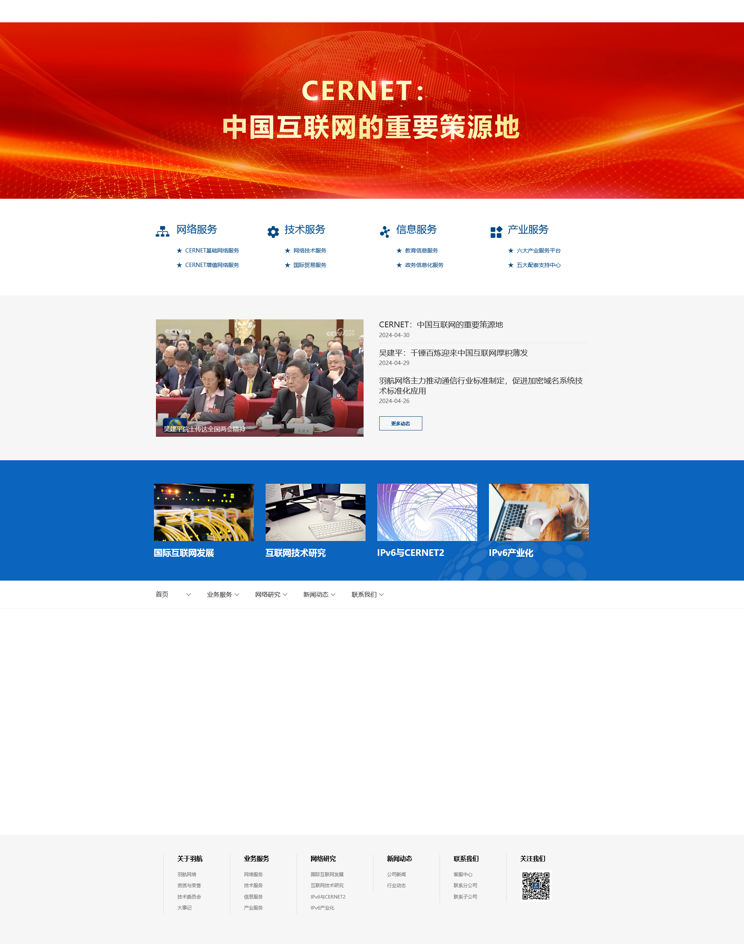Expand the 新闻动态 dropdown chevron

click(x=333, y=594)
